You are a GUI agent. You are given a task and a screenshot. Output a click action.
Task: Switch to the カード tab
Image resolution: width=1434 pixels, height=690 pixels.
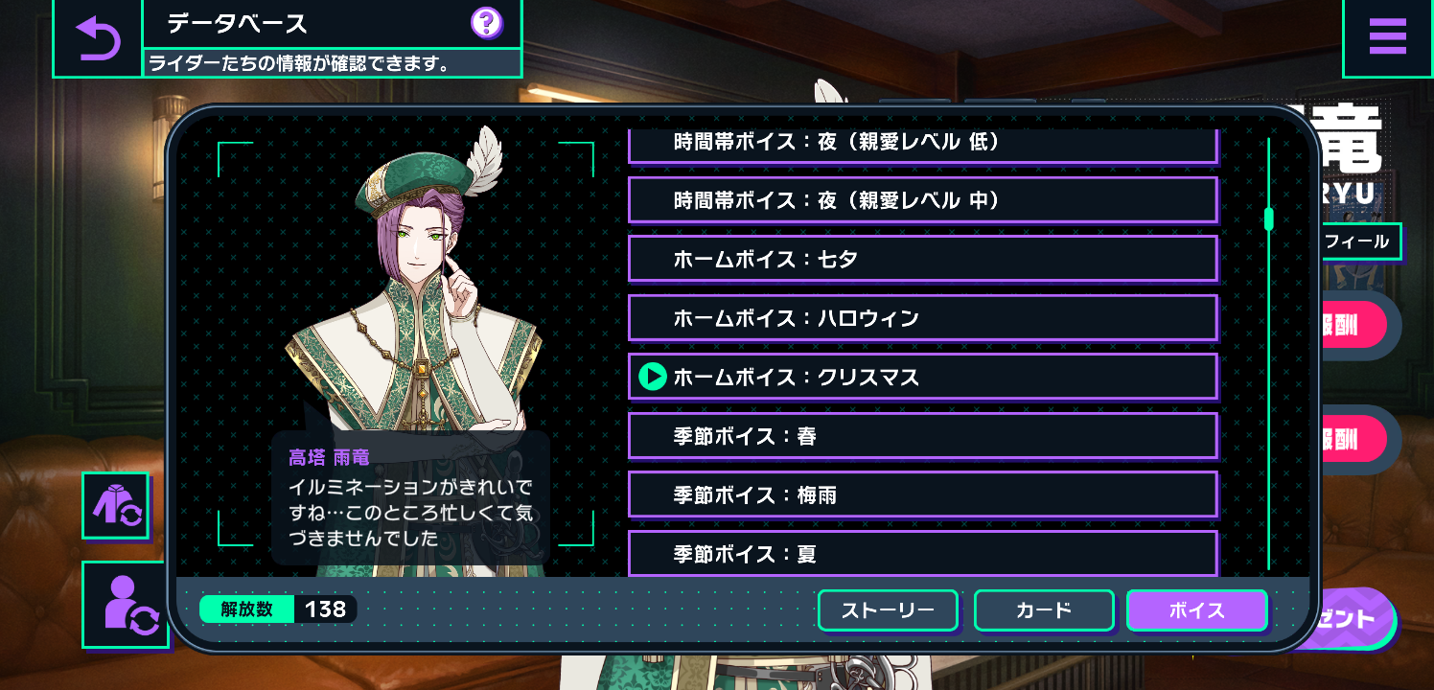[x=1044, y=610]
